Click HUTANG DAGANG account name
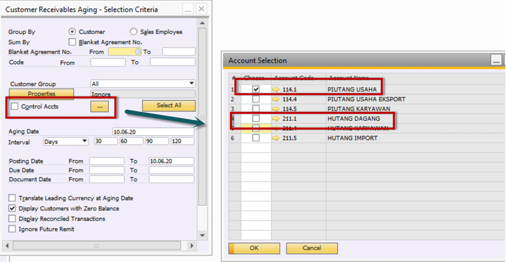Image resolution: width=506 pixels, height=262 pixels. pos(354,119)
